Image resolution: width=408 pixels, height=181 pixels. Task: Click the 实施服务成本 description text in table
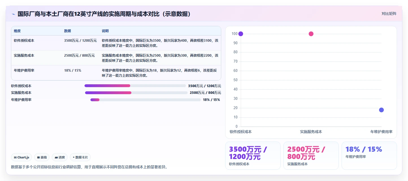click(x=160, y=58)
